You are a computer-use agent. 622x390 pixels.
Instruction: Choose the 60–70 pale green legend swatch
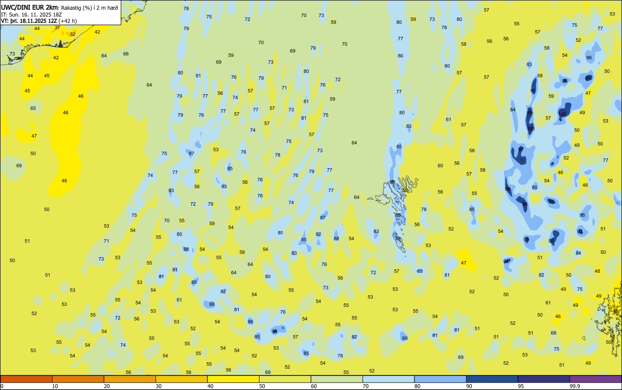[x=337, y=379]
